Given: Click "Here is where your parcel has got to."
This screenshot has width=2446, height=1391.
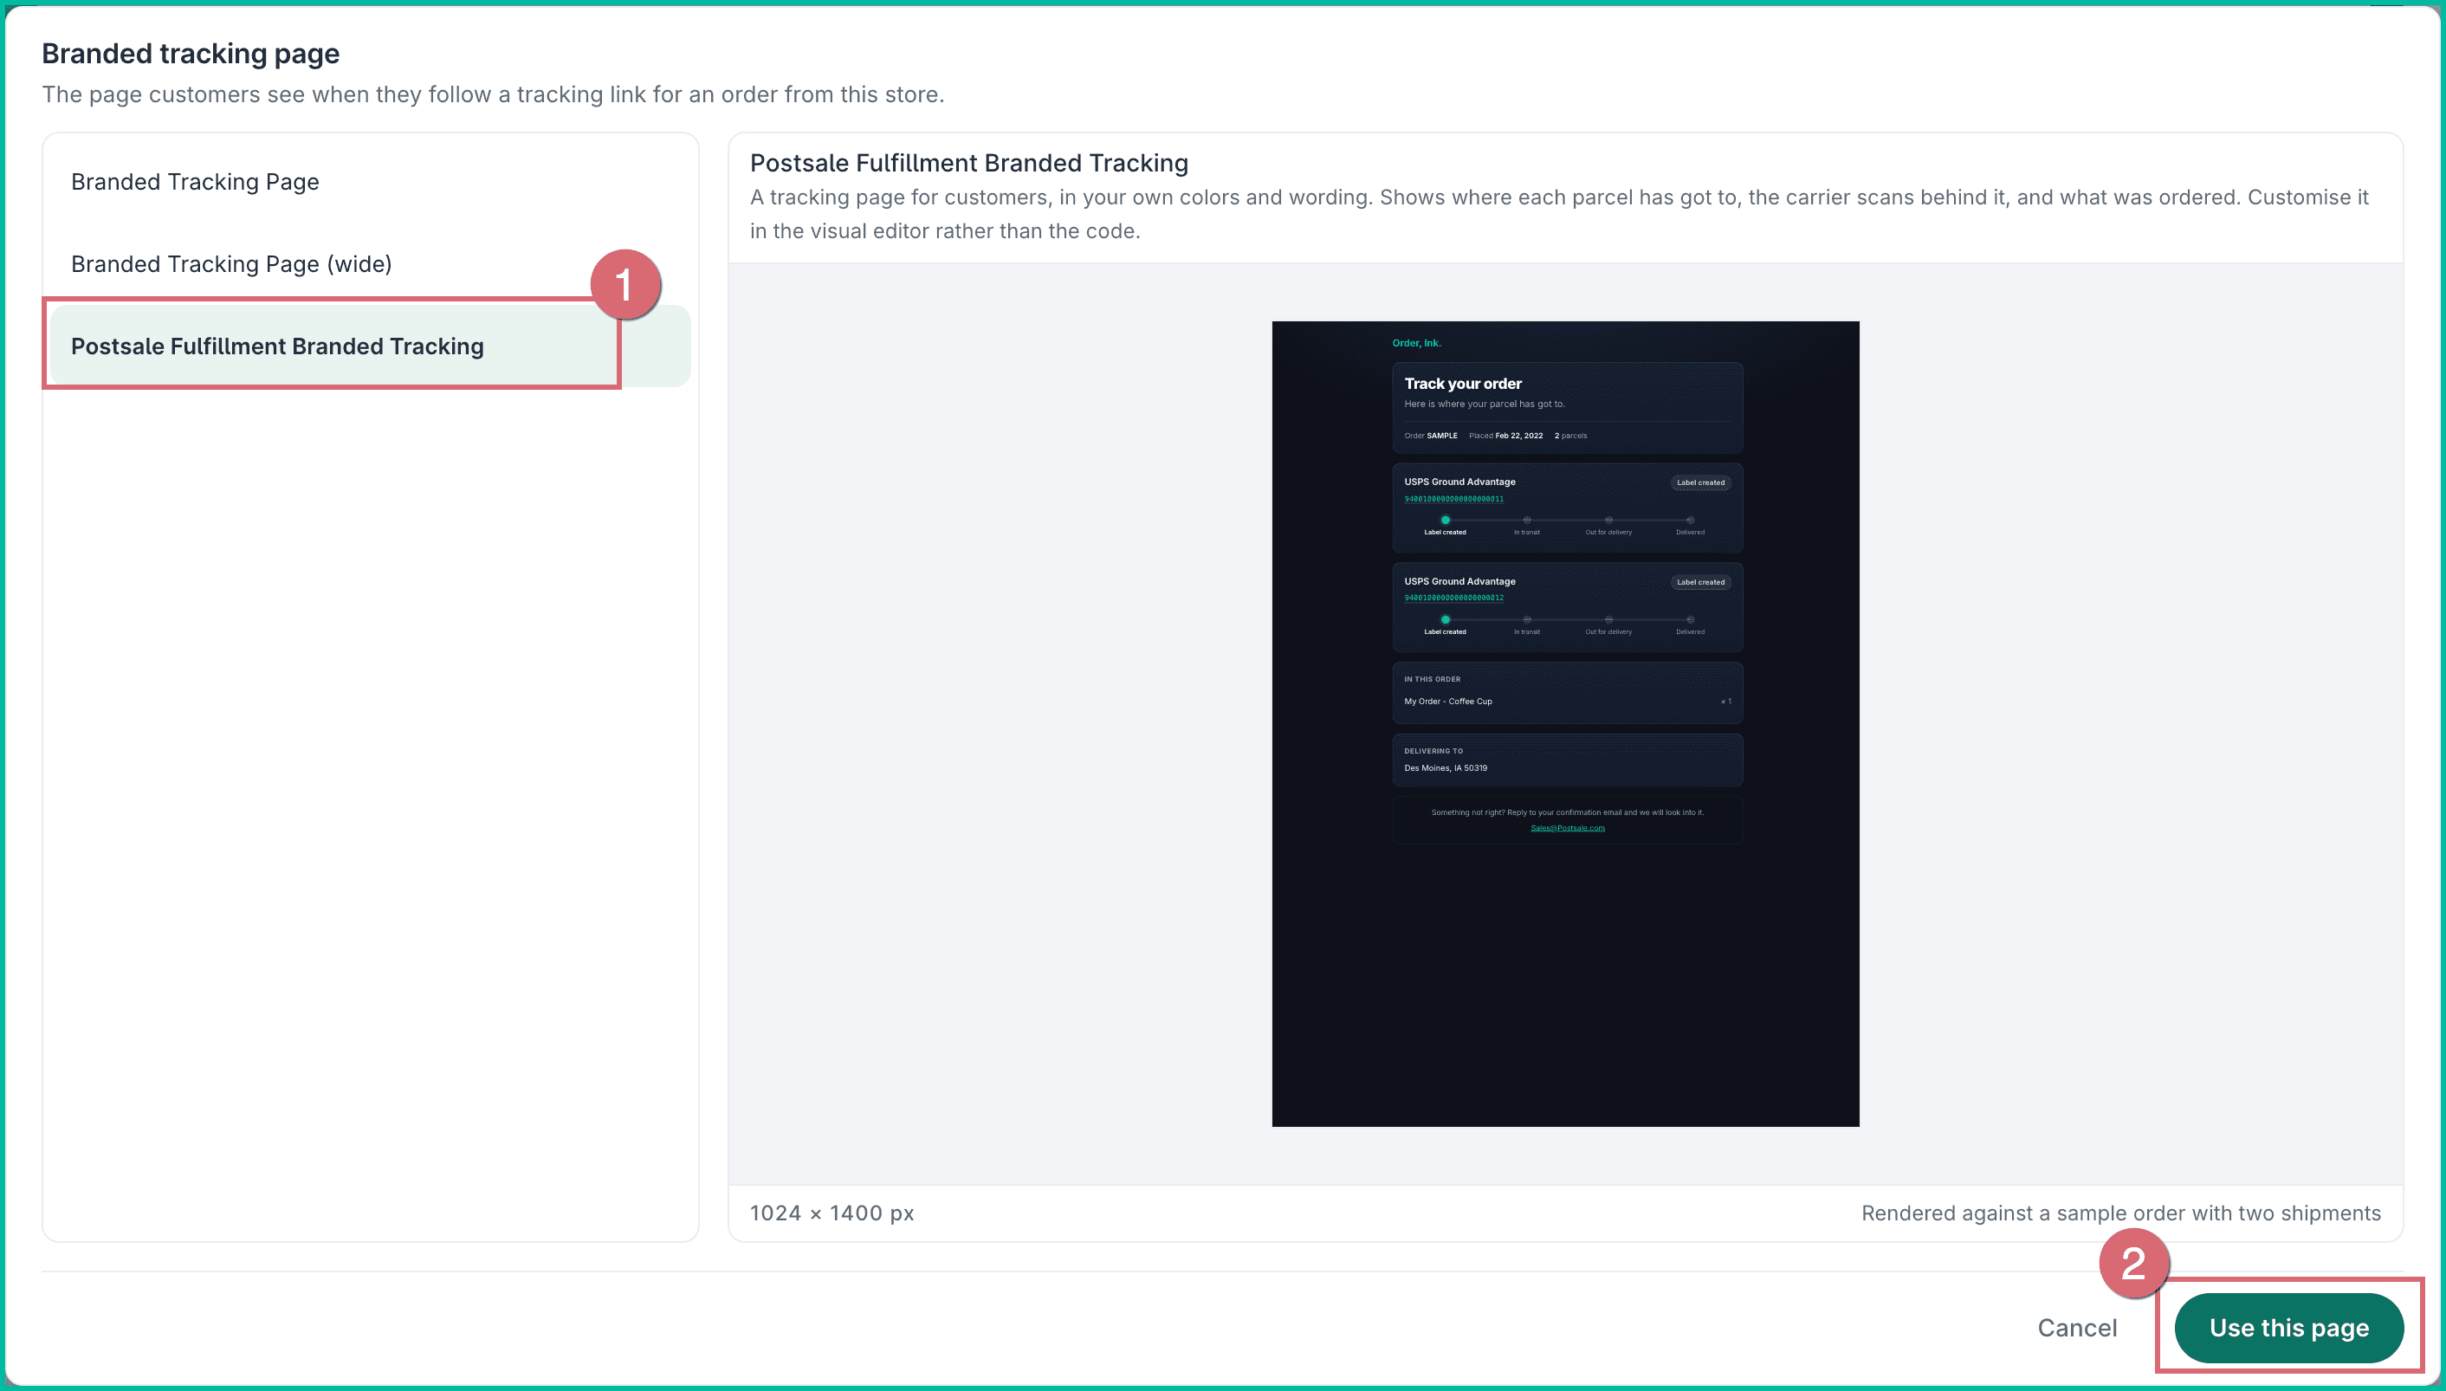Looking at the screenshot, I should pyautogui.click(x=1485, y=404).
